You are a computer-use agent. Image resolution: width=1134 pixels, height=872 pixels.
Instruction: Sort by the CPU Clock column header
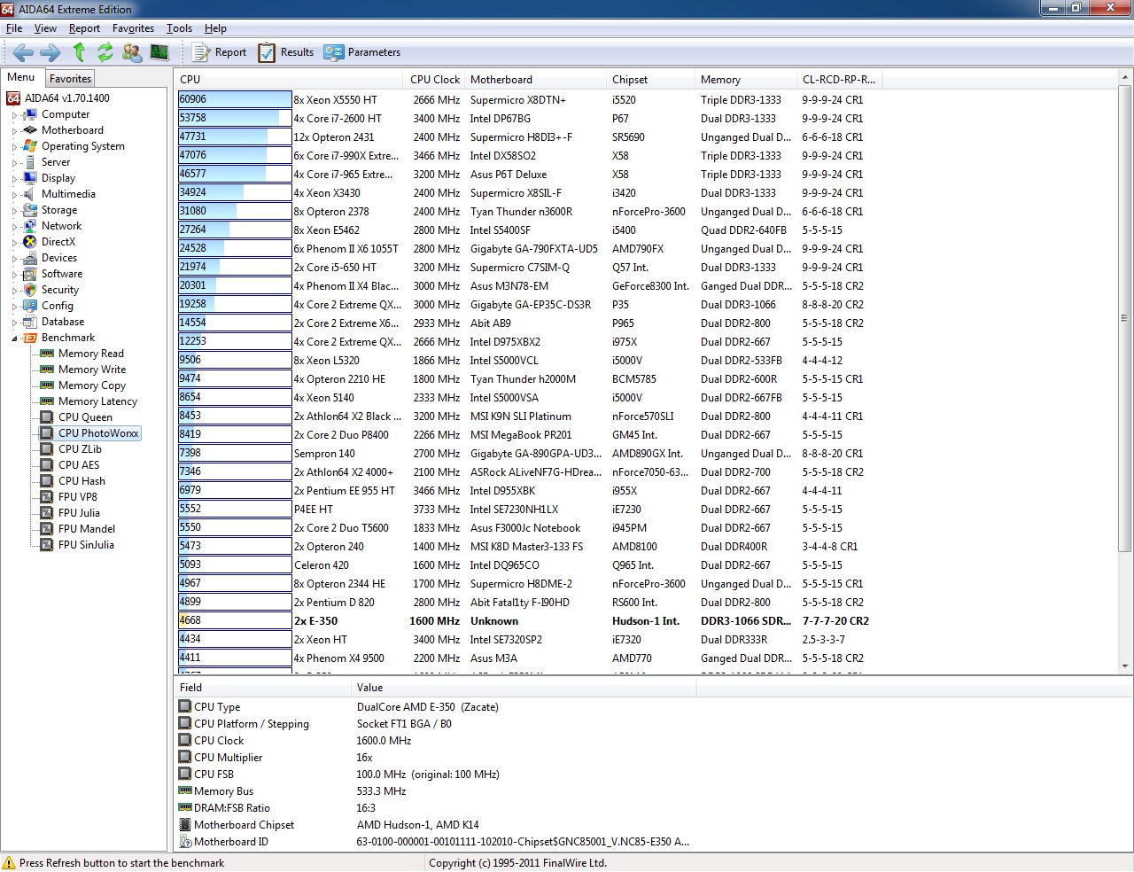435,80
